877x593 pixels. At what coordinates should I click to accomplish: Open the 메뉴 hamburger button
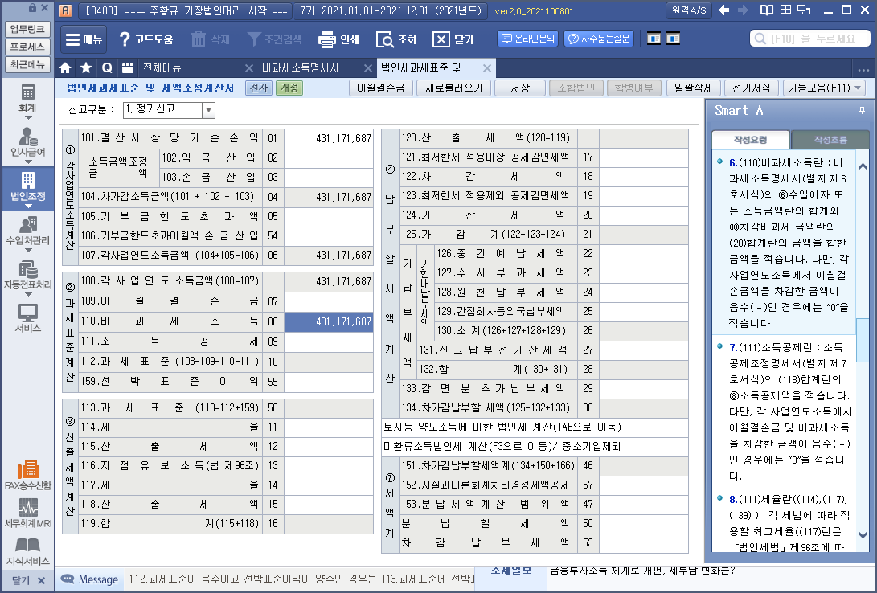[84, 39]
